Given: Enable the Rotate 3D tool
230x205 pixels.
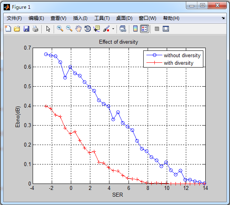Looking at the screenshot, I should point(88,29).
